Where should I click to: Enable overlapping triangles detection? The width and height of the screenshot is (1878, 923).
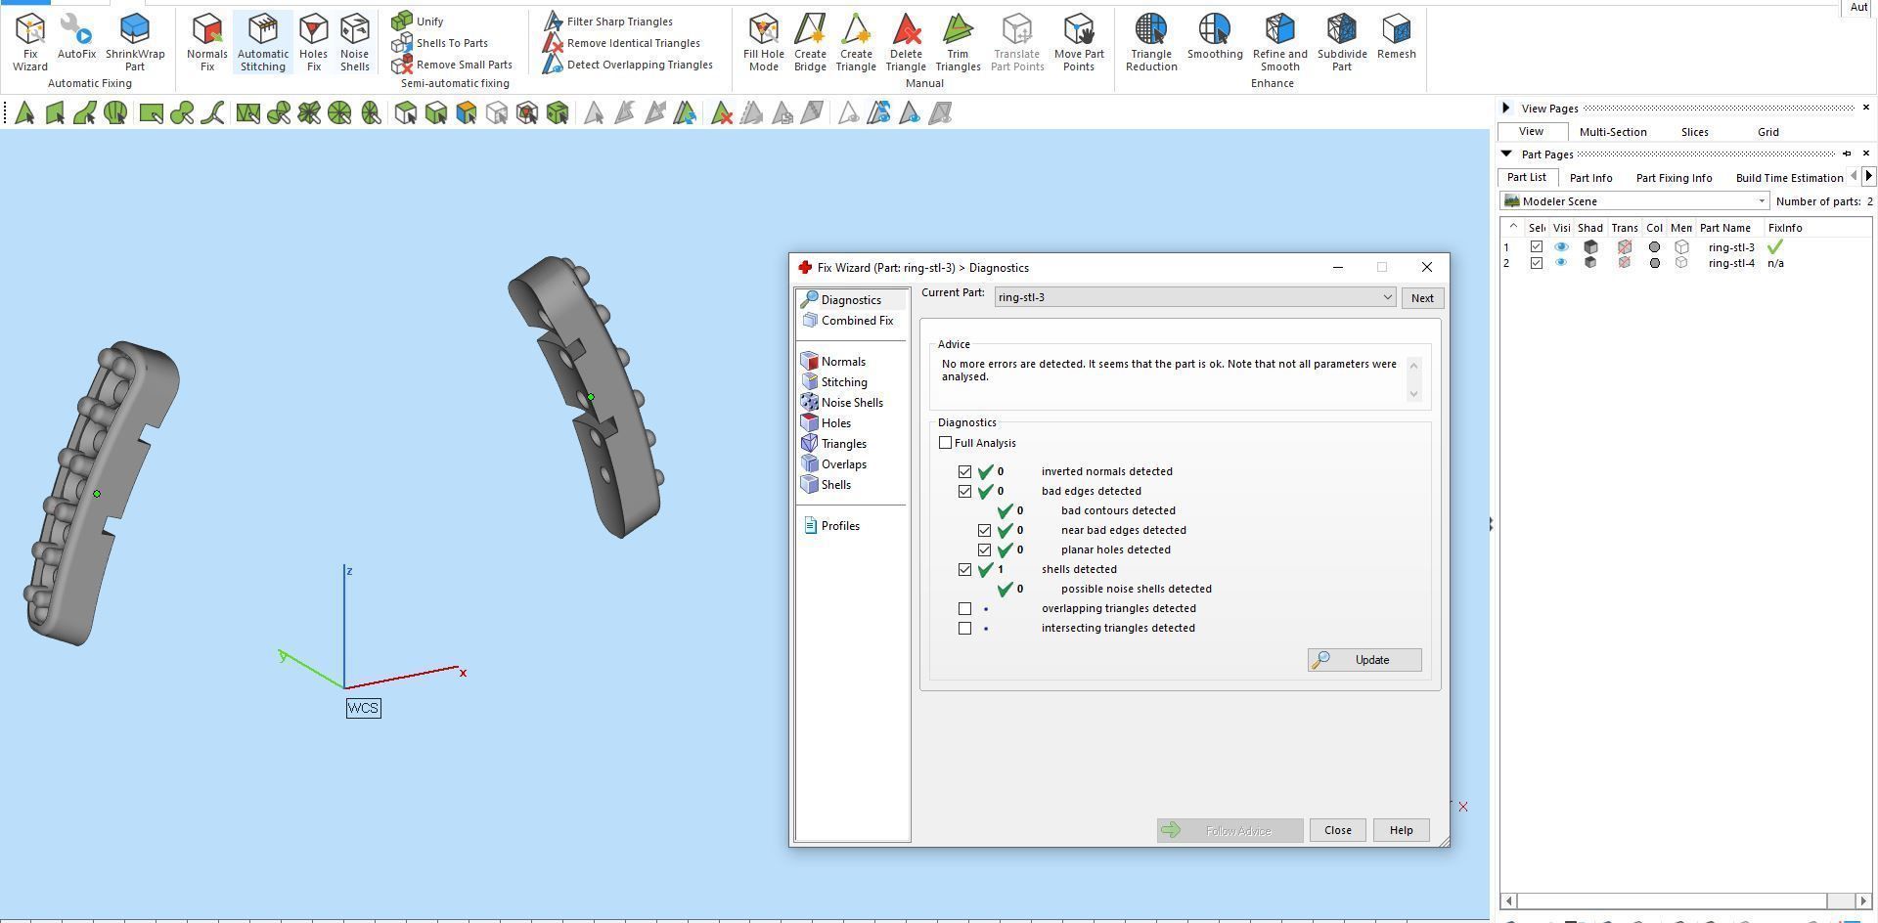click(965, 608)
